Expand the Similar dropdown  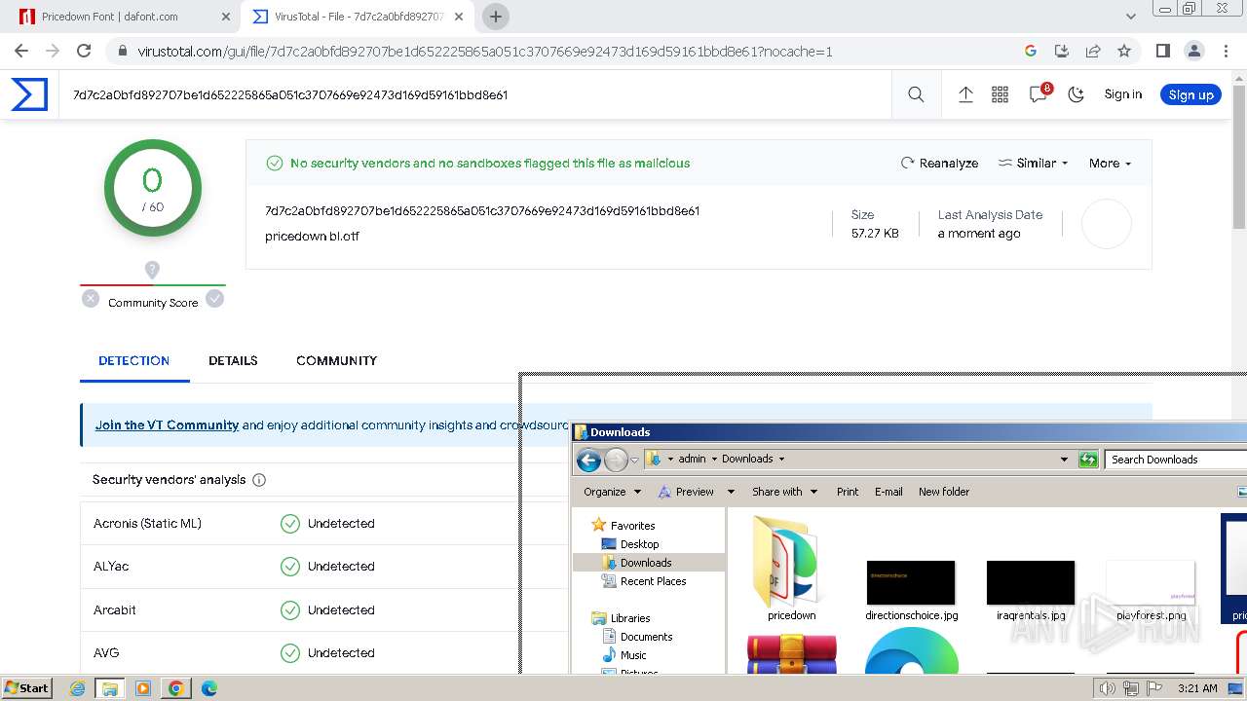pyautogui.click(x=1033, y=163)
